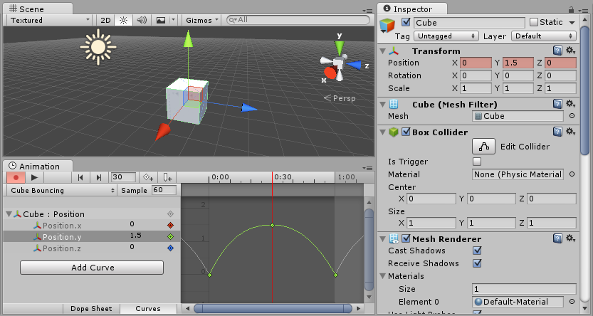Image resolution: width=593 pixels, height=316 pixels.
Task: Toggle scene lighting sun icon
Action: [x=123, y=20]
